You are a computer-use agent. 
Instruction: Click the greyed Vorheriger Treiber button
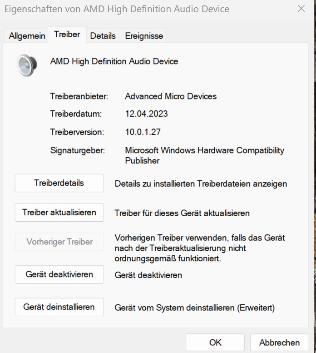pos(59,242)
